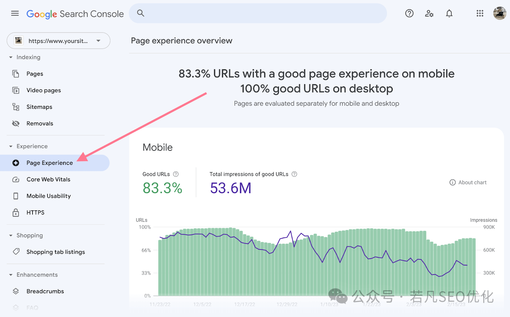Image resolution: width=510 pixels, height=317 pixels.
Task: Click the Shopping tab listings tag icon
Action: pos(16,252)
